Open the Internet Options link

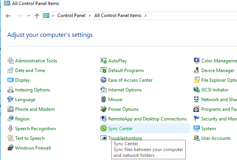click(125, 90)
